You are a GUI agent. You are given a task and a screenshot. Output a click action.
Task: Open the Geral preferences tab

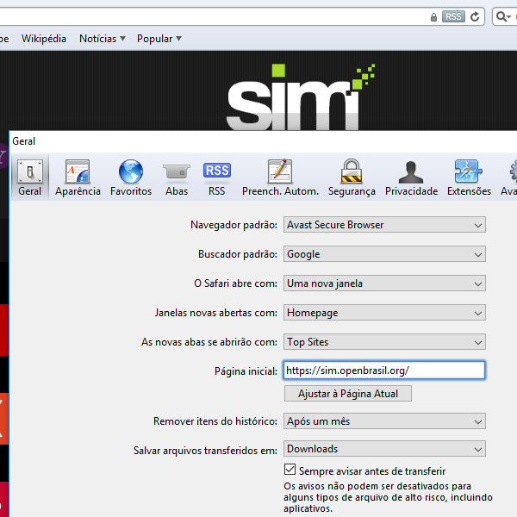tap(29, 177)
